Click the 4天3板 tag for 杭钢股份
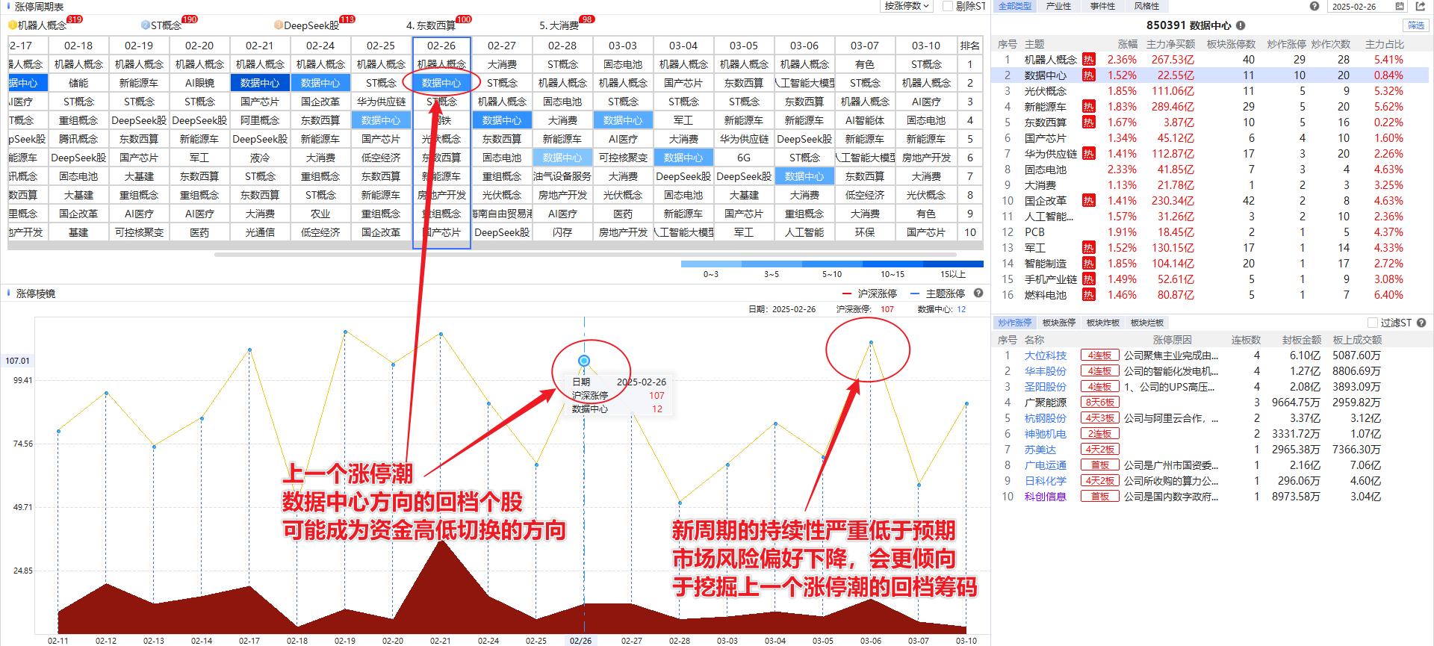Screen dimensions: 1434x646 (1100, 418)
